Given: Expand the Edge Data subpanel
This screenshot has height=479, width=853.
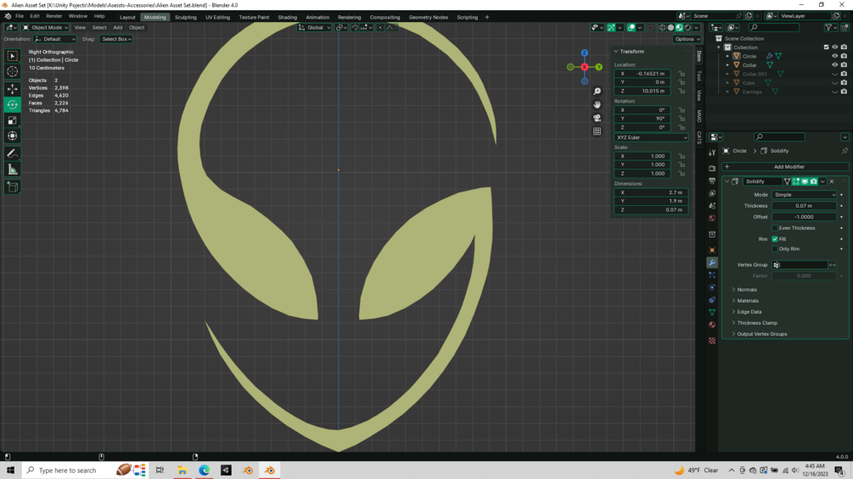Looking at the screenshot, I should click(x=749, y=312).
